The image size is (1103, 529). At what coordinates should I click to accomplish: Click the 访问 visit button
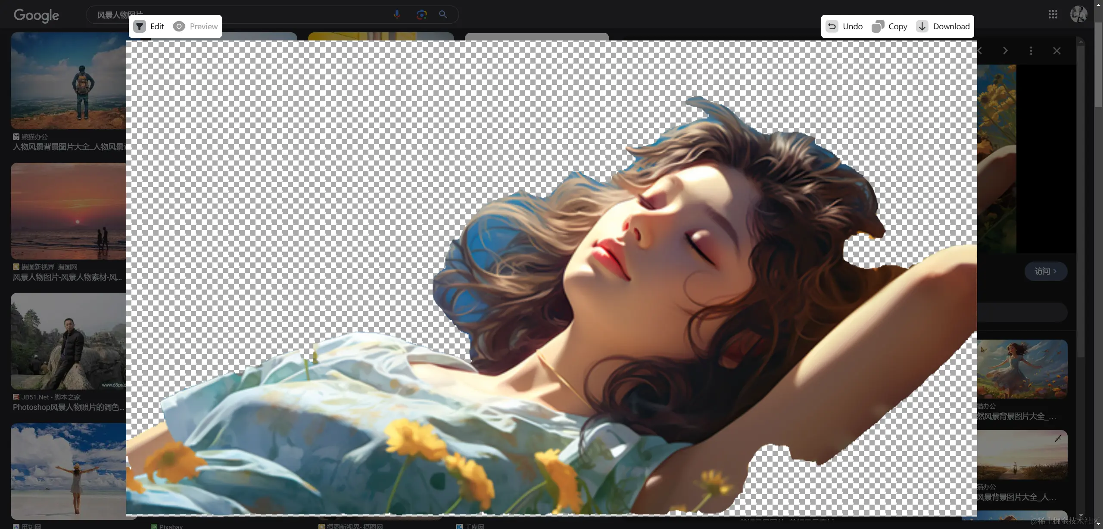pyautogui.click(x=1045, y=271)
